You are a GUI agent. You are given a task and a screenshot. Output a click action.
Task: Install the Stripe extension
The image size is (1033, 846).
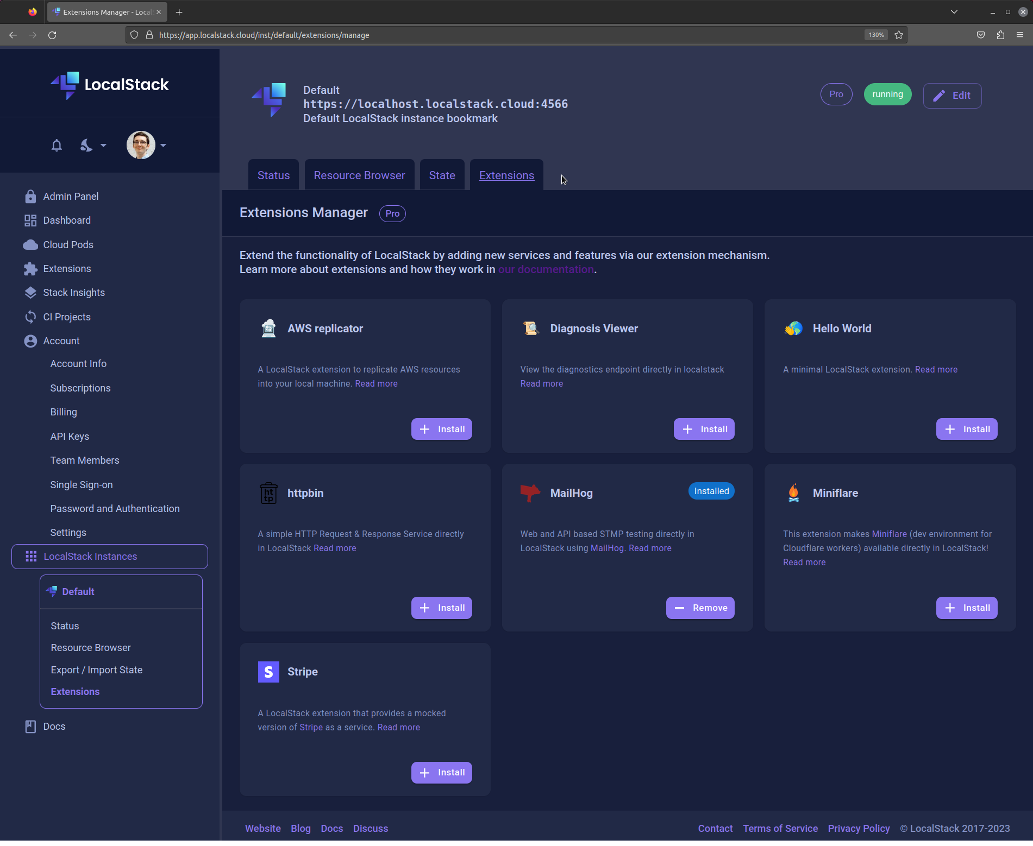[441, 772]
